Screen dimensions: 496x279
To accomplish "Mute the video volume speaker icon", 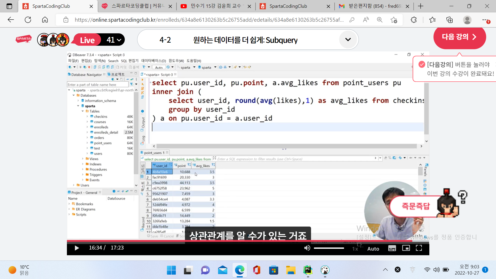I will tap(307, 248).
